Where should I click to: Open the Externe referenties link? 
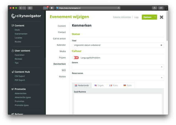(x=122, y=17)
